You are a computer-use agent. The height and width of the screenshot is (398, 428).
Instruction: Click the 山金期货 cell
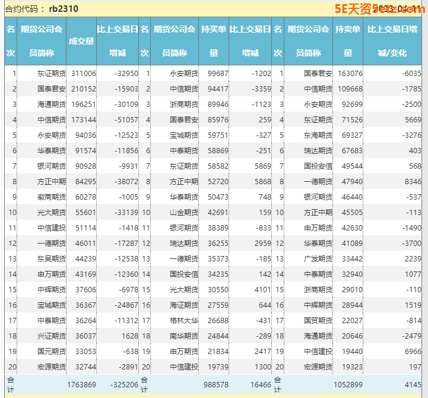[184, 212]
